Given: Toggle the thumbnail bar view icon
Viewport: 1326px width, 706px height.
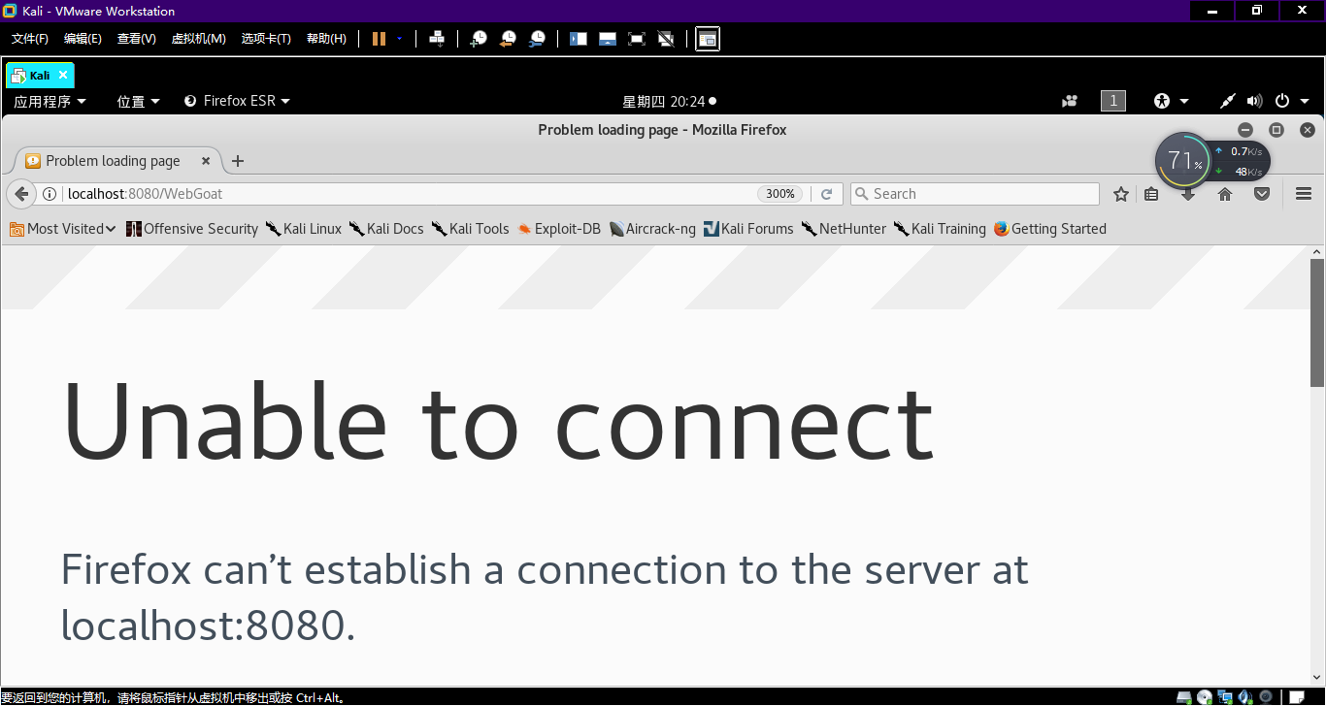Looking at the screenshot, I should [608, 39].
